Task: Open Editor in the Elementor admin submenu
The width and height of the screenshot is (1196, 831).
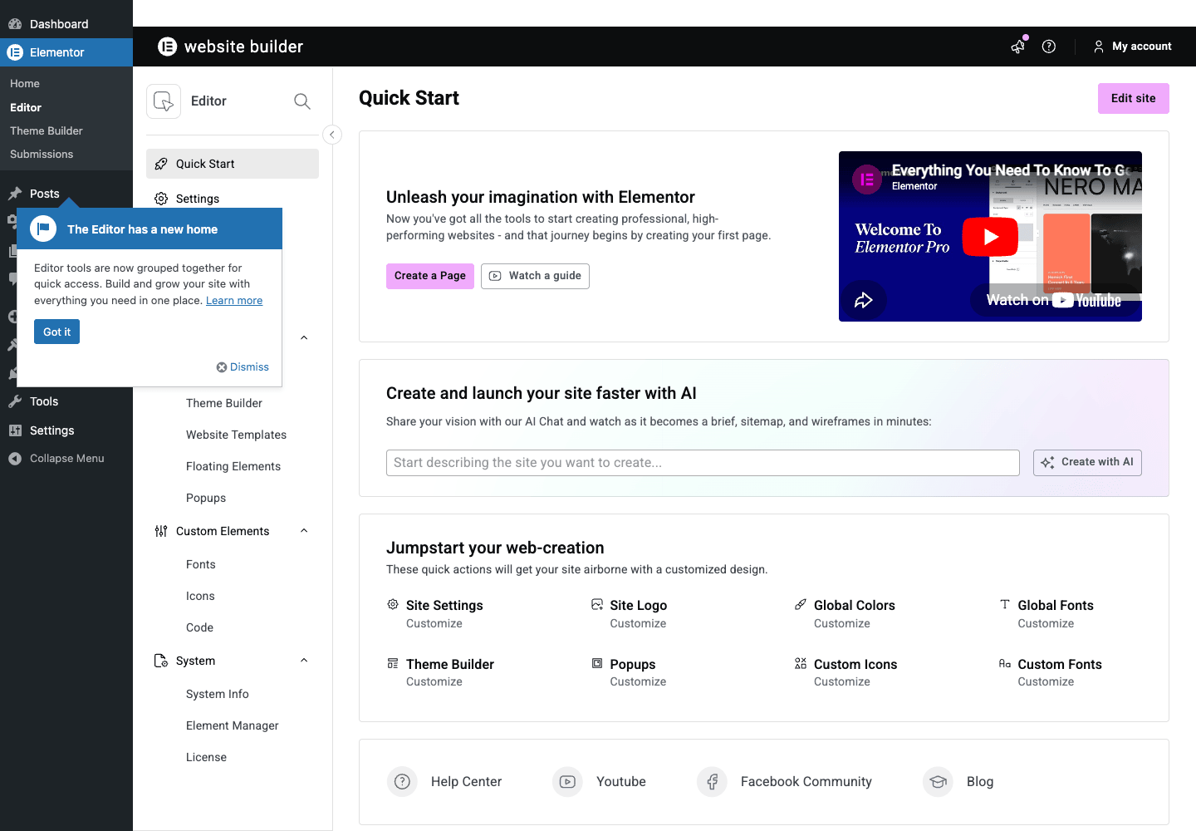Action: point(26,107)
